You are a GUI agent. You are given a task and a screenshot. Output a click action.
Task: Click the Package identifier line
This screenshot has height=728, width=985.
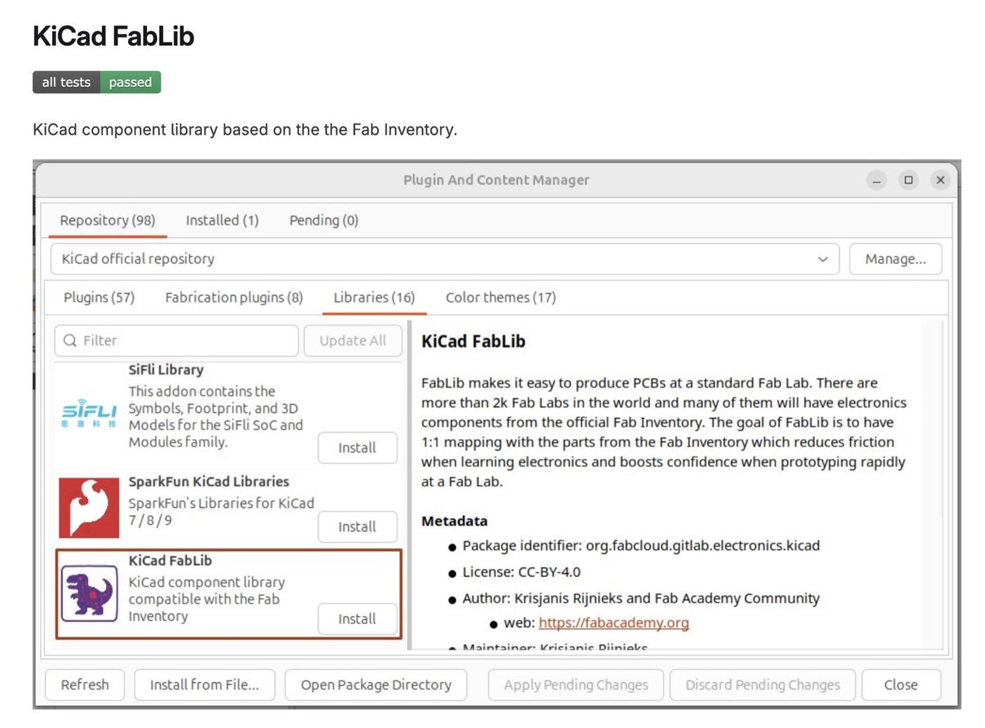[x=641, y=546]
